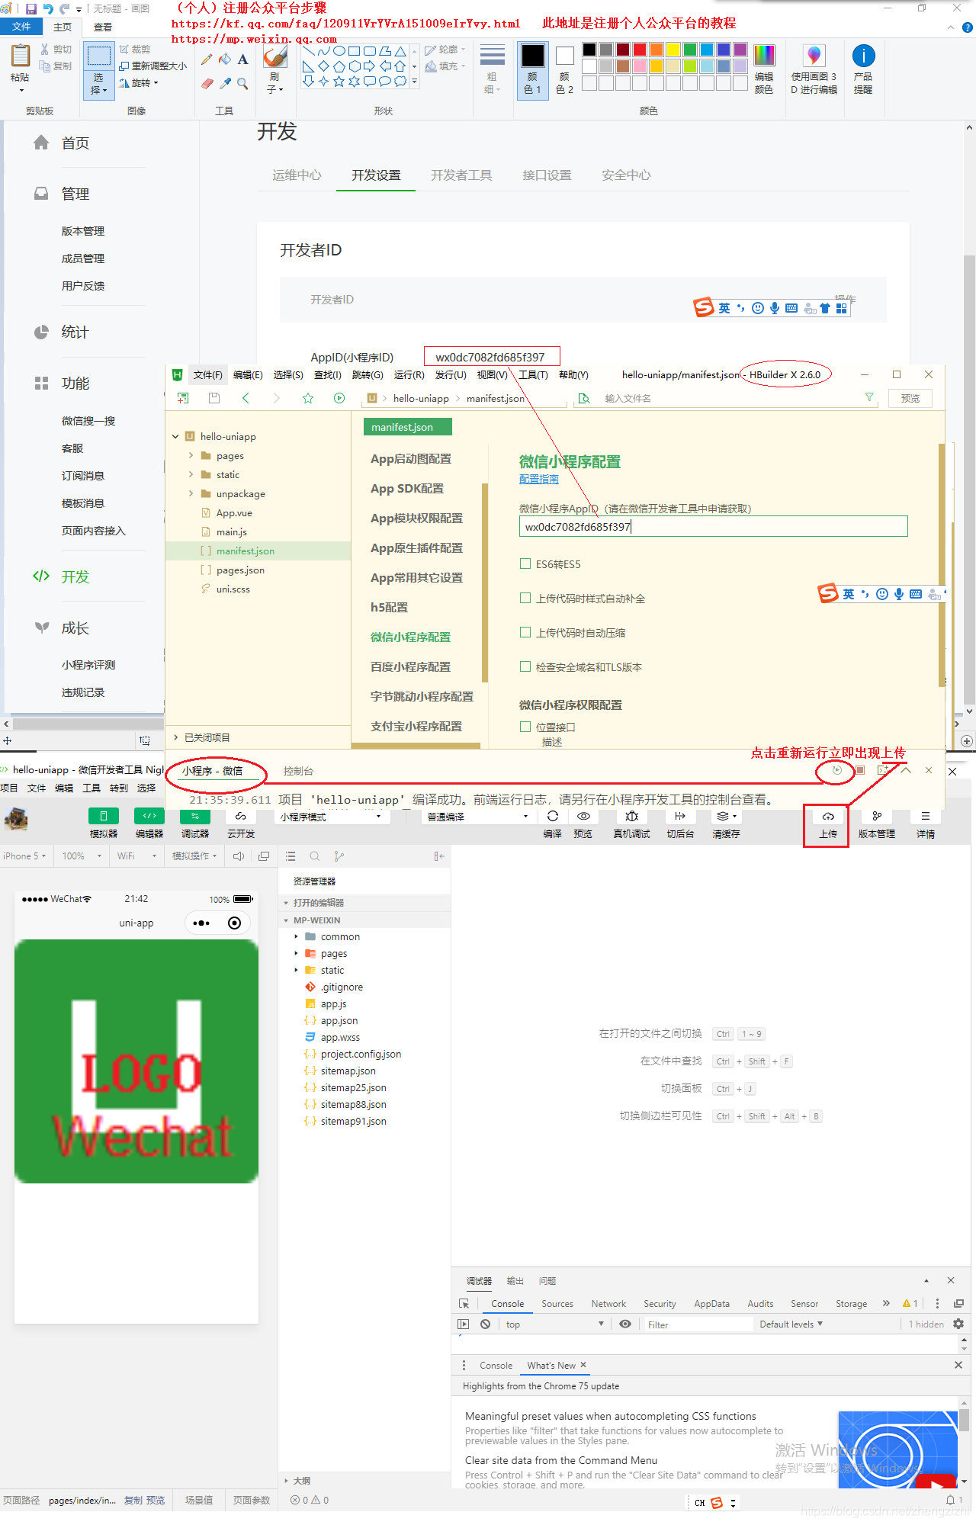Click the real-device debug icon
976x1525 pixels.
click(632, 816)
